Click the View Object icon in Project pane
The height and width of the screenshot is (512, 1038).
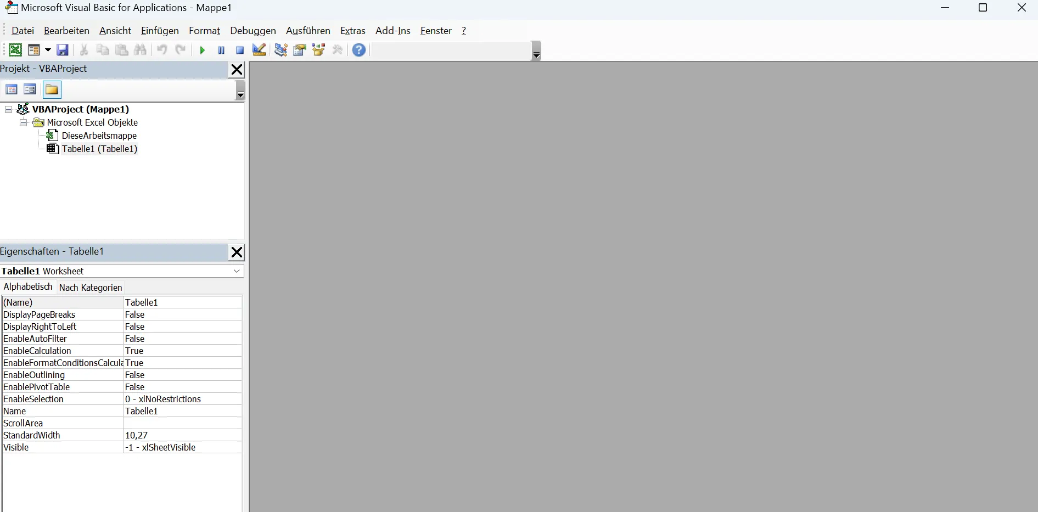[x=30, y=89]
